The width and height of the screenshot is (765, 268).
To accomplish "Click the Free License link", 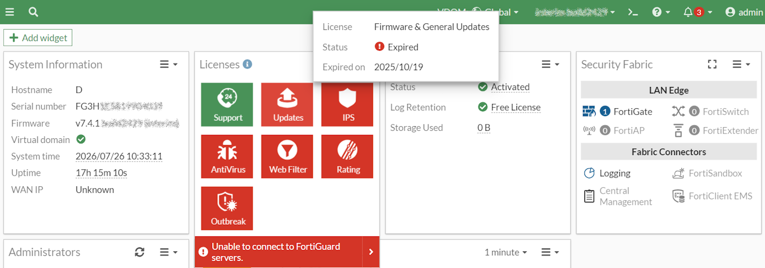I will coord(515,107).
